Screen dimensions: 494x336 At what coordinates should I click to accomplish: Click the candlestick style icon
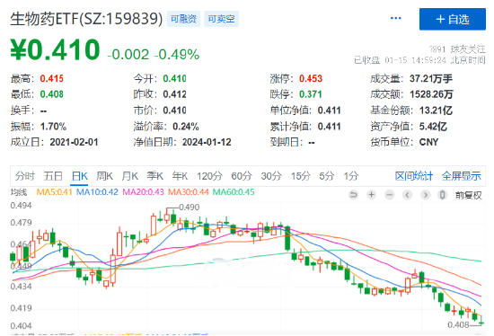pyautogui.click(x=442, y=195)
